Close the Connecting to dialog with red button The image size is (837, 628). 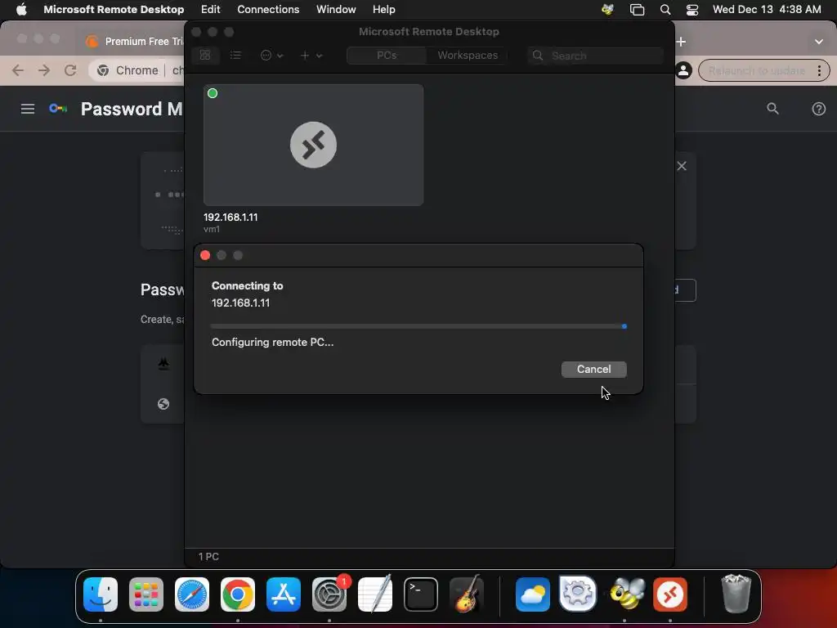(205, 255)
